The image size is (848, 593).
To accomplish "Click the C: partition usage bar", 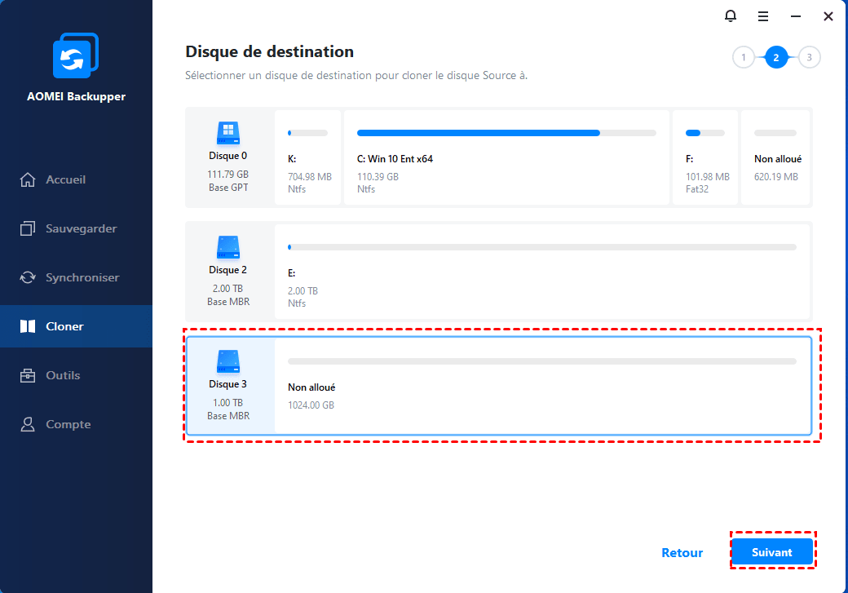I will pos(506,133).
